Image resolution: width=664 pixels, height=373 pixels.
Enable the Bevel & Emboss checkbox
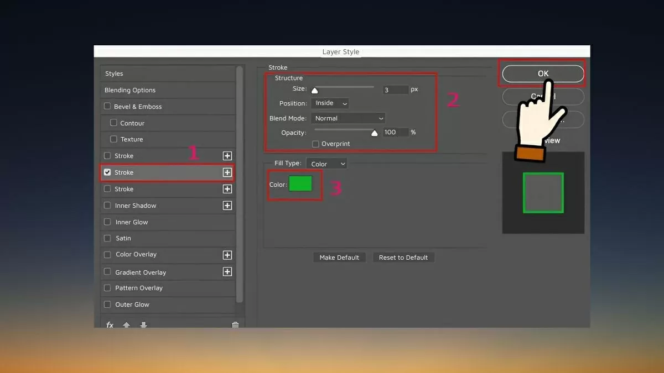107,107
